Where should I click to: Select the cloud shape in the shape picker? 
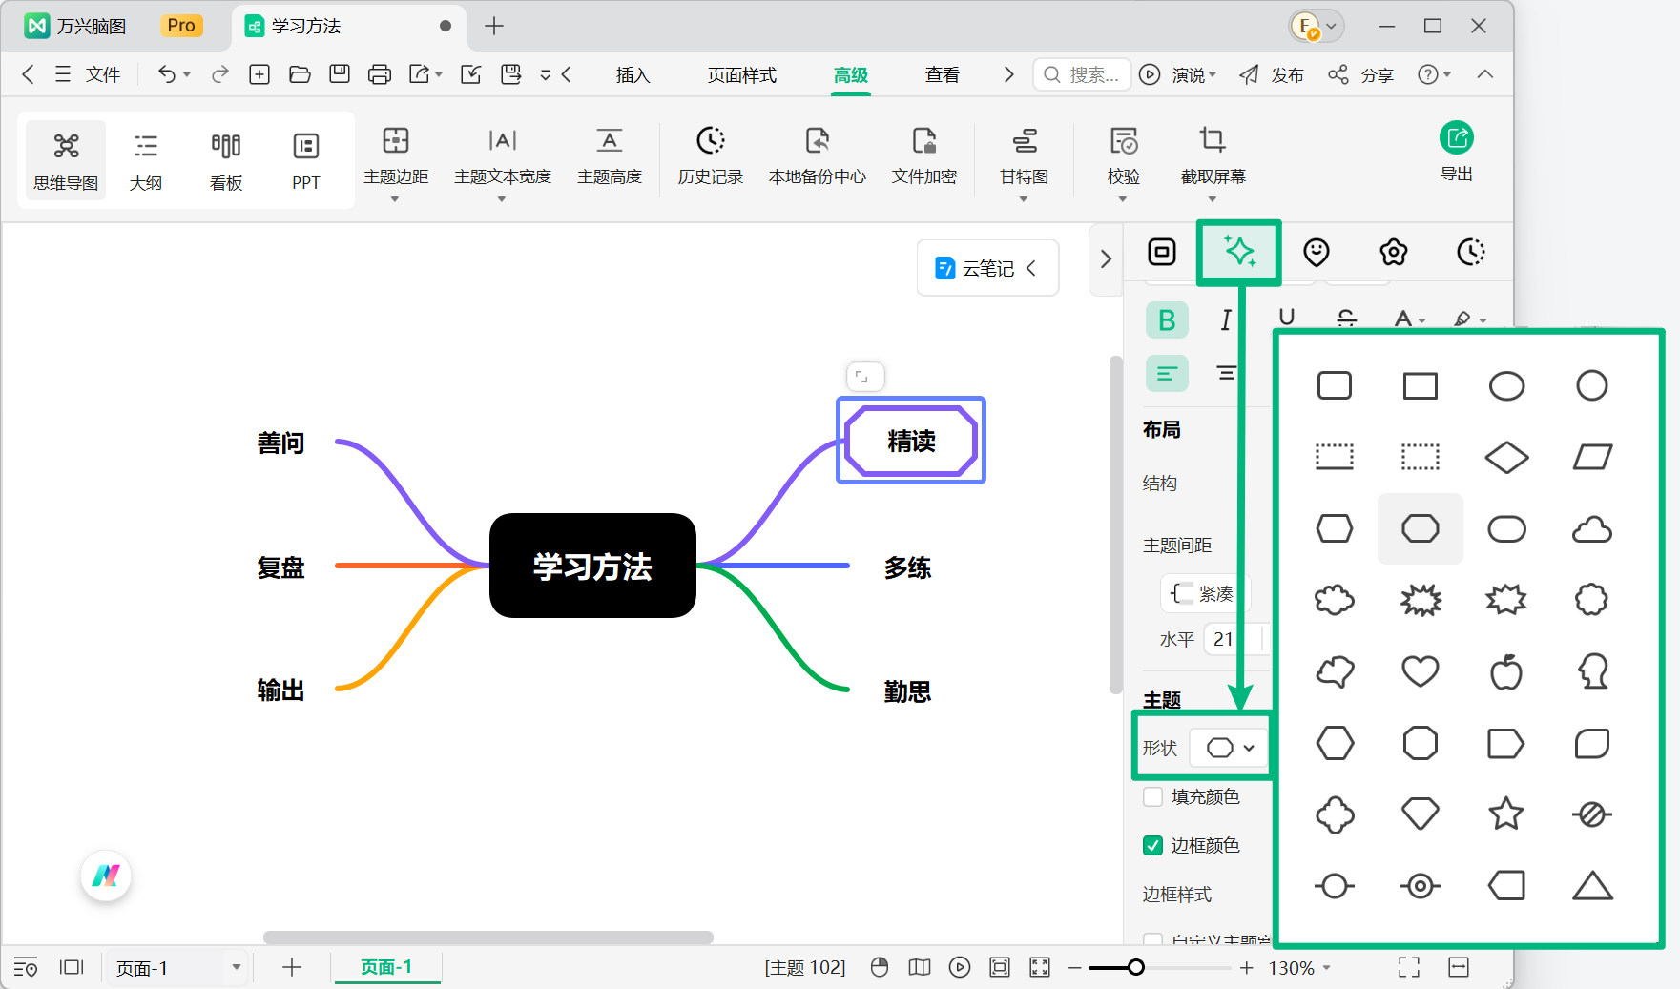[x=1592, y=529]
